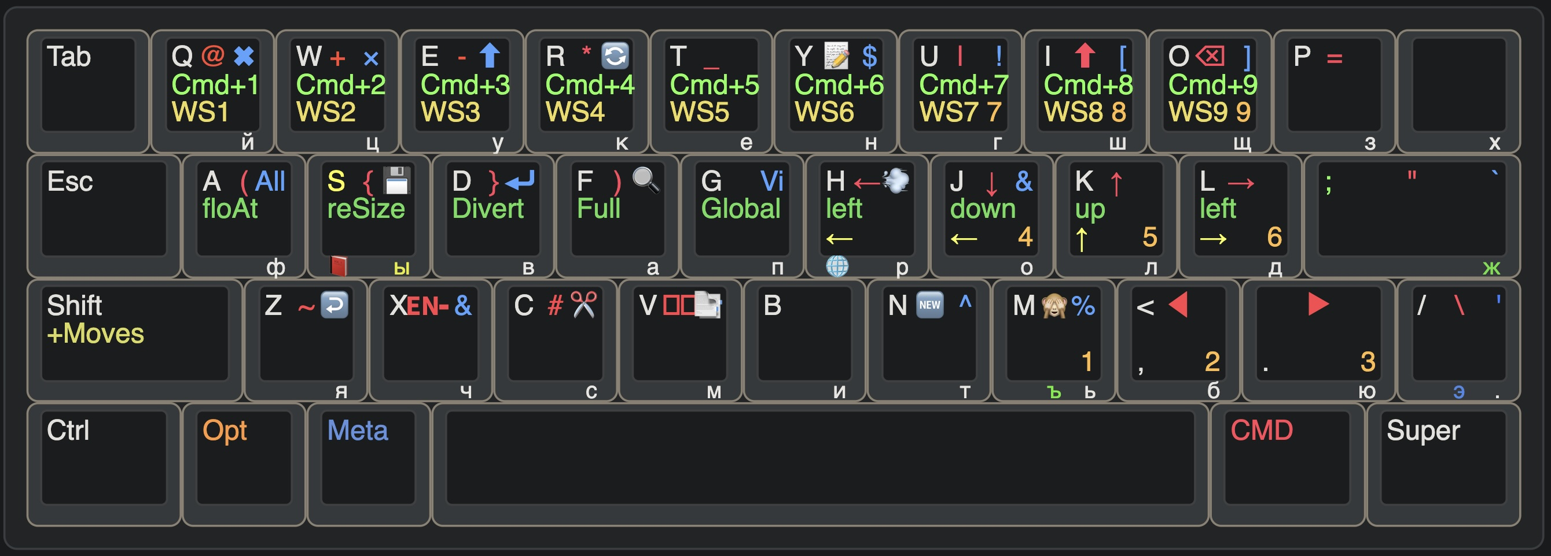Click the blue undo arrow on Z key
The height and width of the screenshot is (556, 1551).
334,305
